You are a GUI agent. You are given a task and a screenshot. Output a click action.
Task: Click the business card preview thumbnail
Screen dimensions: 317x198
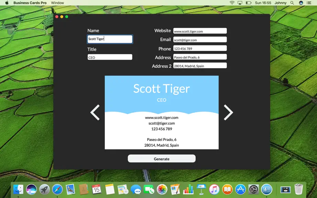162,112
